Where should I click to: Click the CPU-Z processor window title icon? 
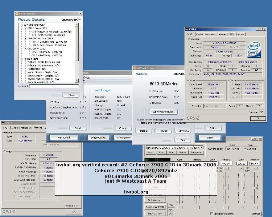(187, 29)
